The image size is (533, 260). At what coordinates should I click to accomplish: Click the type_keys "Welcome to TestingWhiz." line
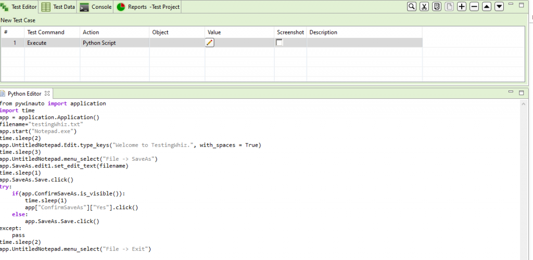(131, 145)
